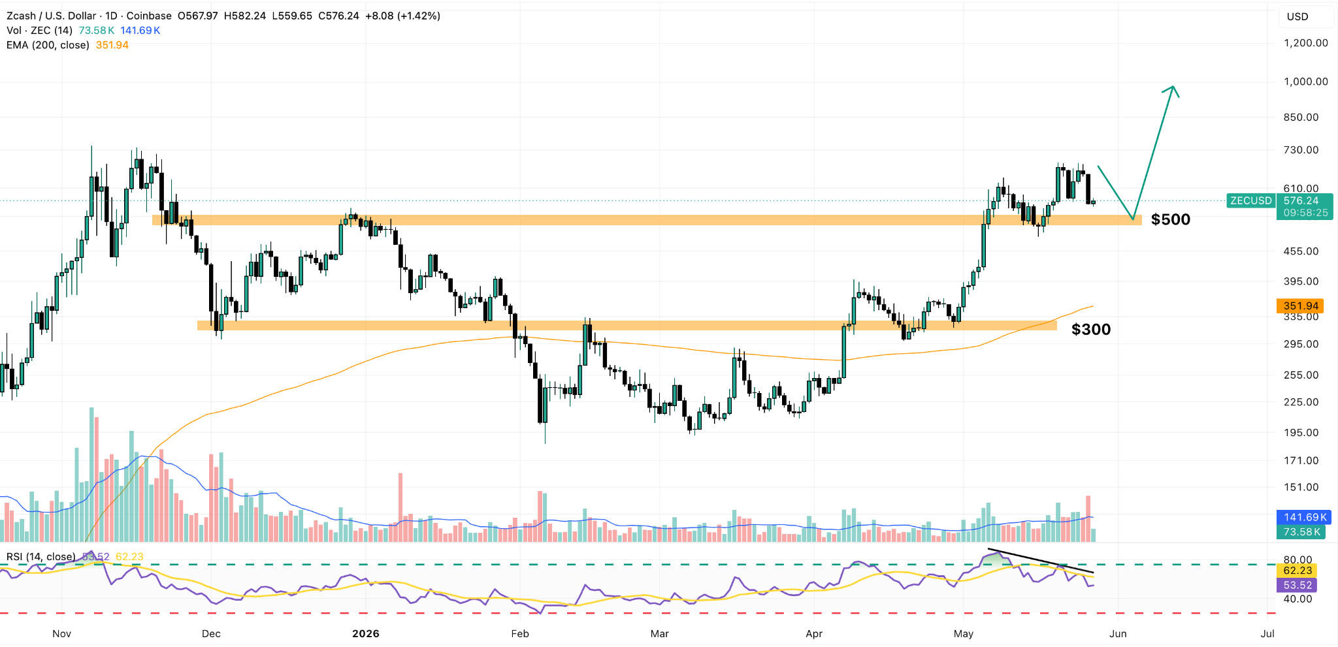This screenshot has height=647, width=1338.
Task: Click the Nov date on time axis
Action: [x=61, y=633]
